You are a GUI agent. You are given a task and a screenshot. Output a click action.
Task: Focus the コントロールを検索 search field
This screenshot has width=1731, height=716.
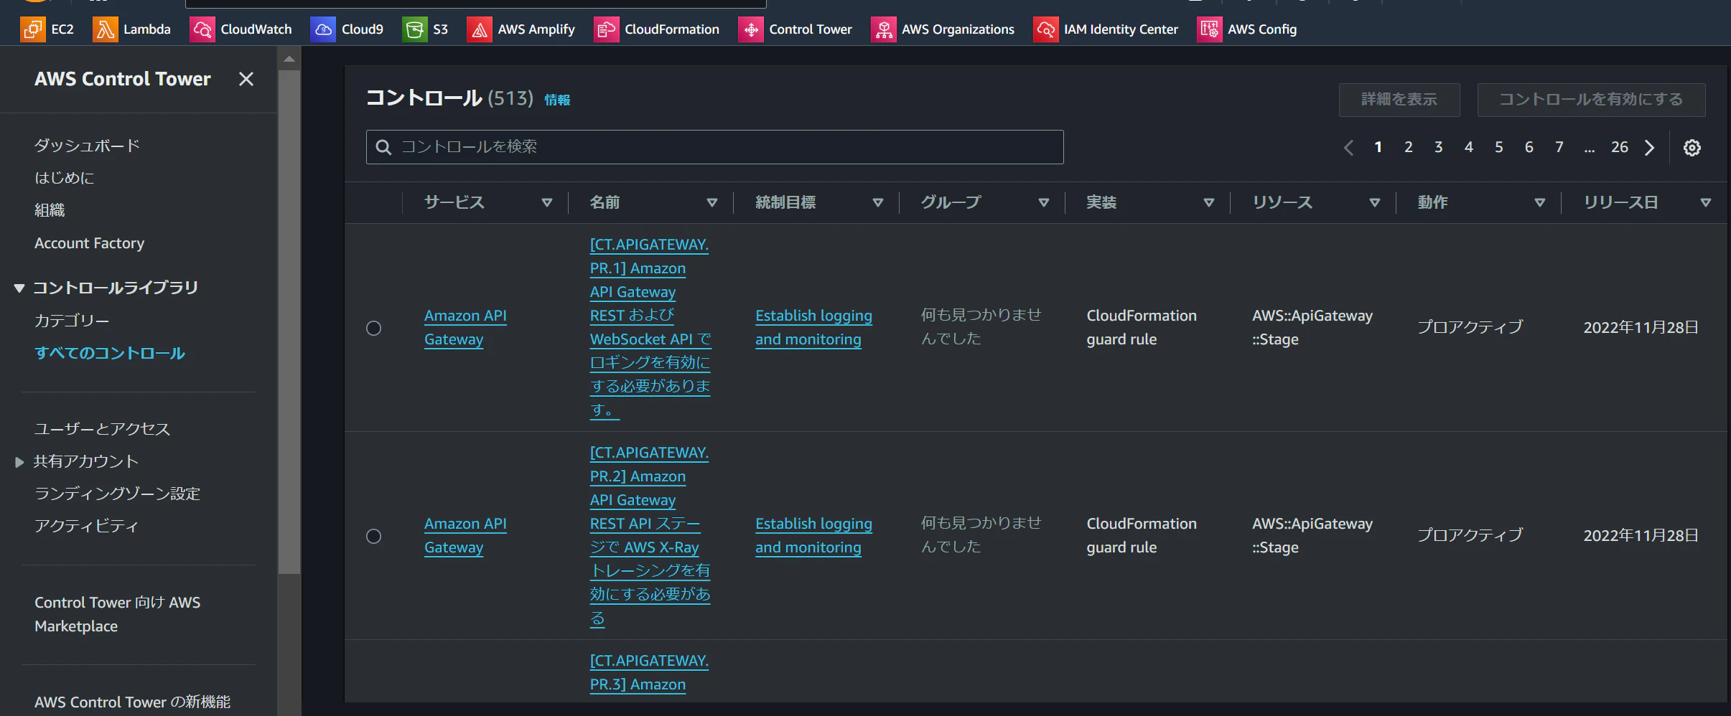click(714, 147)
